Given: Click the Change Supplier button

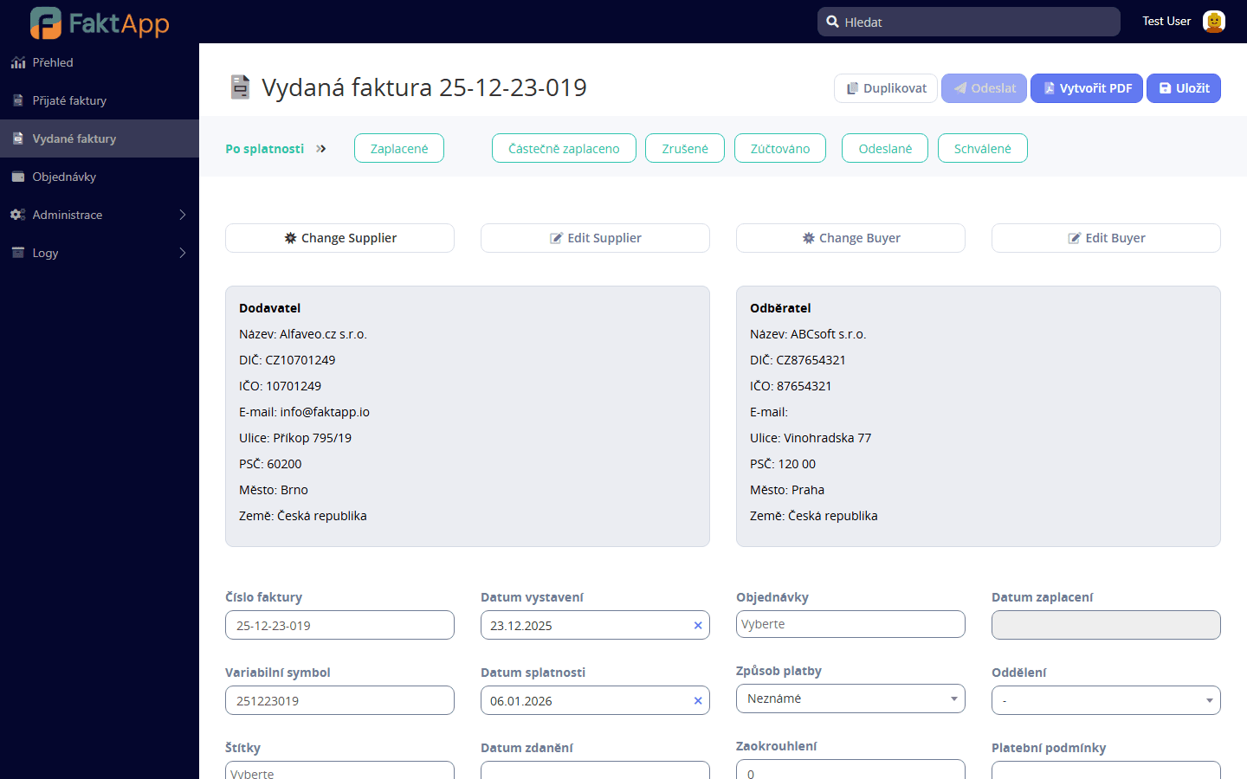Looking at the screenshot, I should point(339,238).
